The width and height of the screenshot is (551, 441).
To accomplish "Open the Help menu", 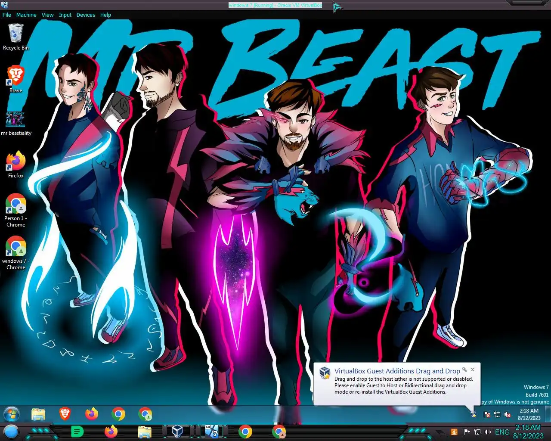I will click(105, 15).
